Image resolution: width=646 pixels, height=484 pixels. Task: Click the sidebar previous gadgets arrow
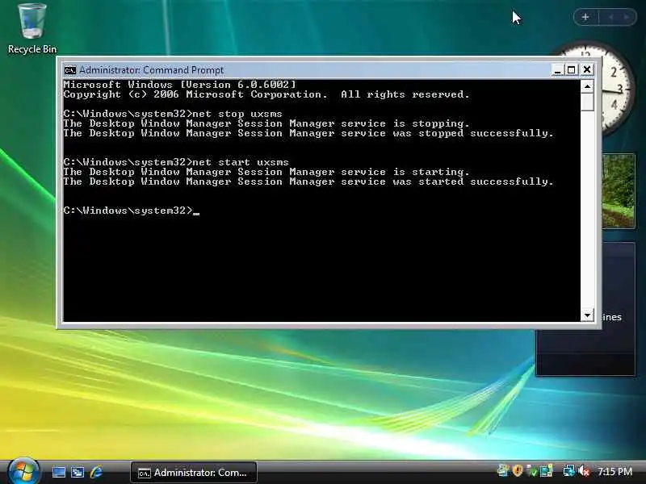click(610, 17)
